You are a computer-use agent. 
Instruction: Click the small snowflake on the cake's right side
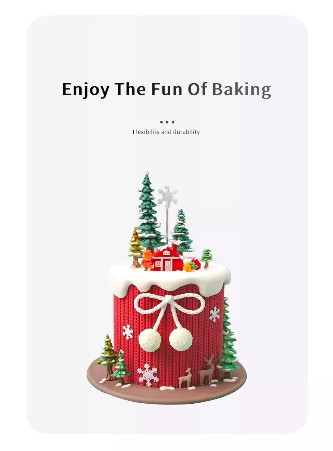click(215, 314)
